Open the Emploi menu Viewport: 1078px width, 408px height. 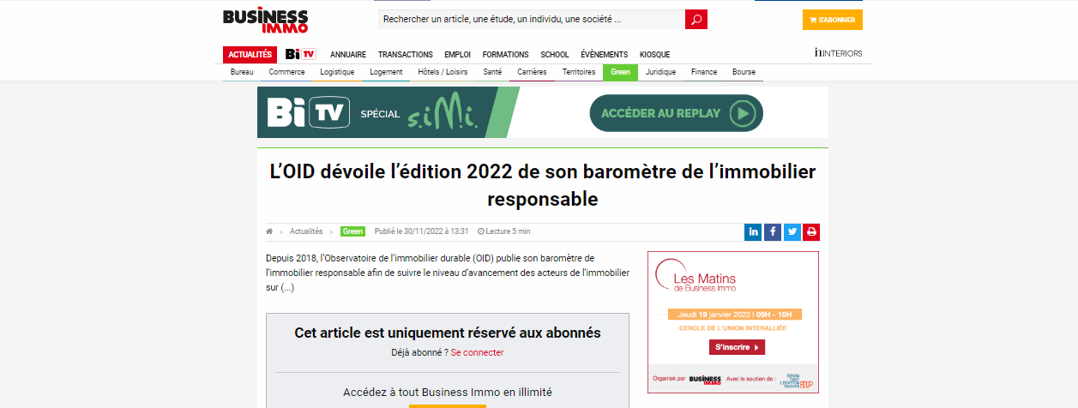458,55
